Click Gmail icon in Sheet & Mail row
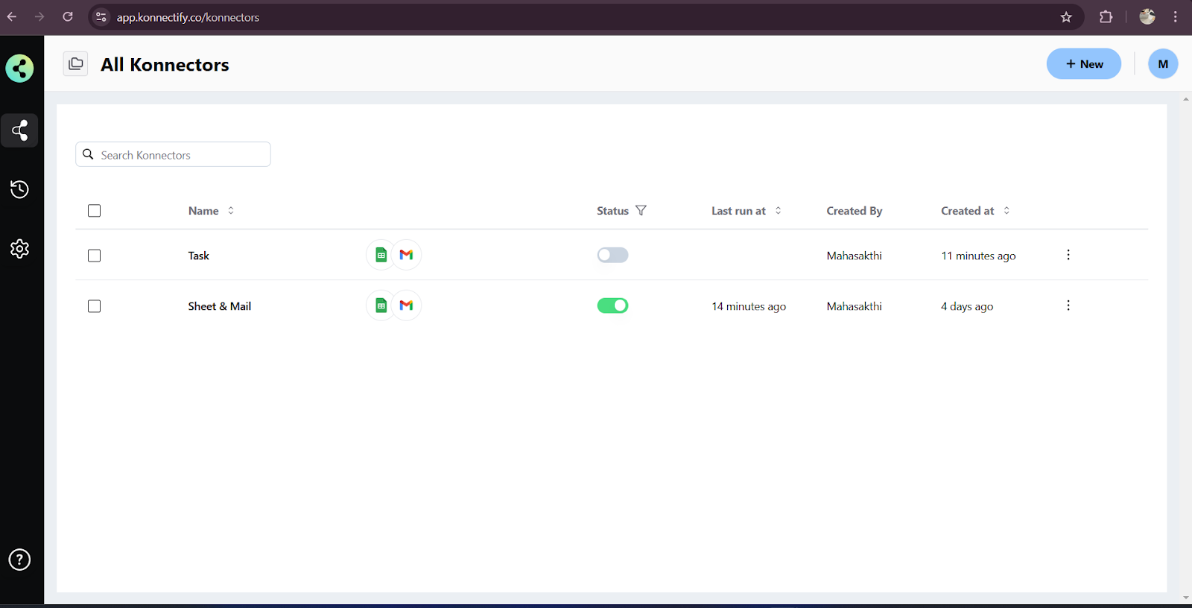Viewport: 1192px width, 608px height. pyautogui.click(x=406, y=305)
